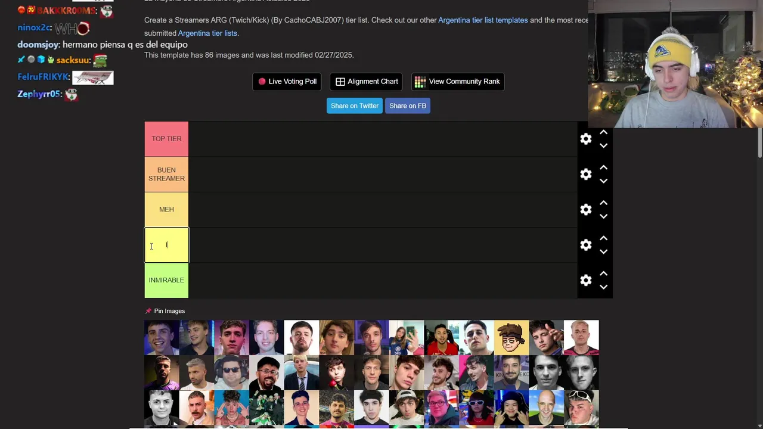Select thumbnail of man in pink soccer jersey
763x429 pixels.
[x=581, y=337]
